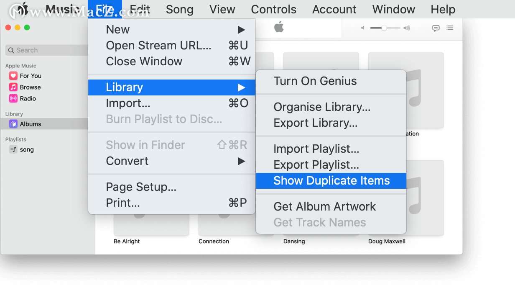515x293 pixels.
Task: Open the Doug Maxwell album thumbnail
Action: (x=406, y=198)
